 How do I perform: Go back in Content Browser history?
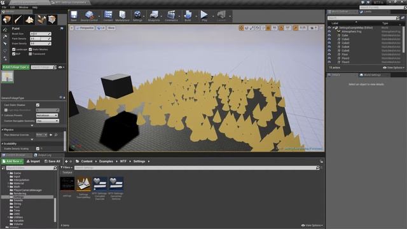(x=66, y=161)
